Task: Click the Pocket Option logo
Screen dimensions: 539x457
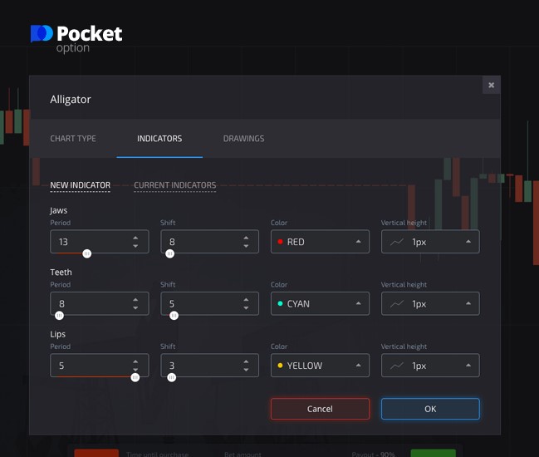Action: [76, 37]
